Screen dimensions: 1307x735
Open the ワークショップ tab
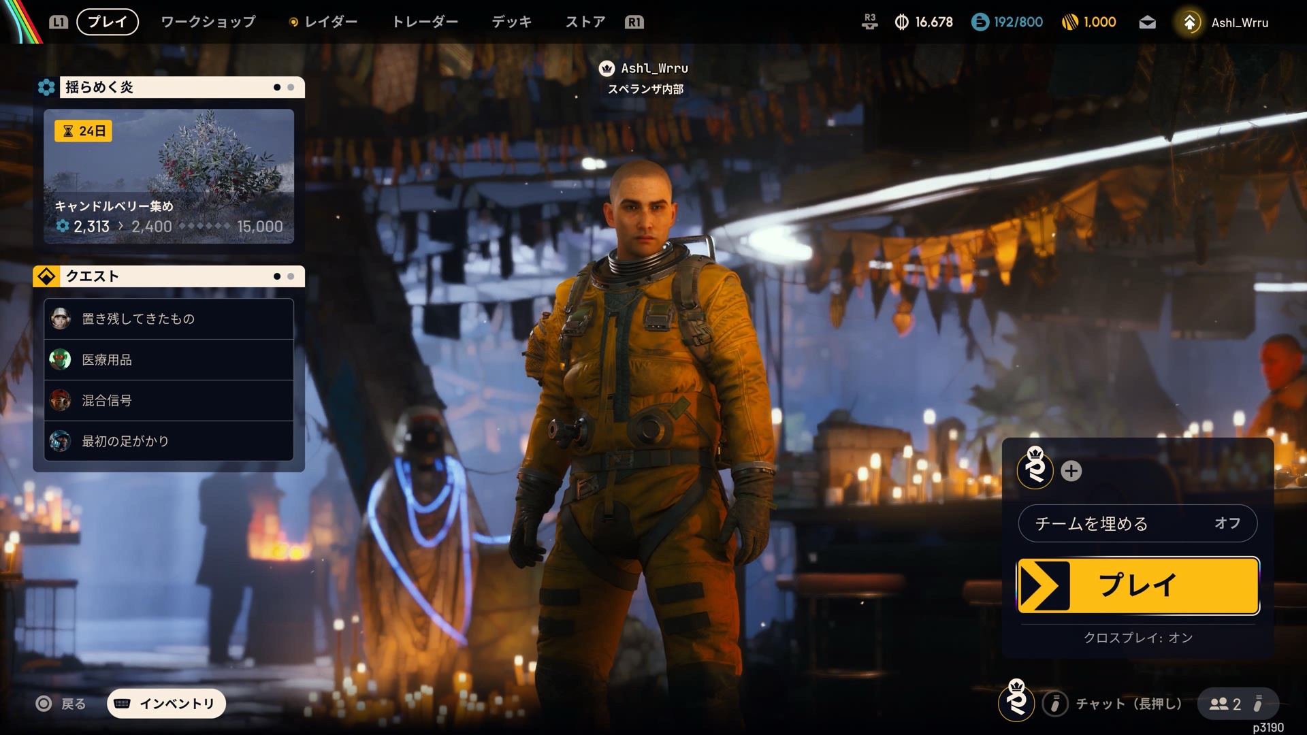click(208, 22)
